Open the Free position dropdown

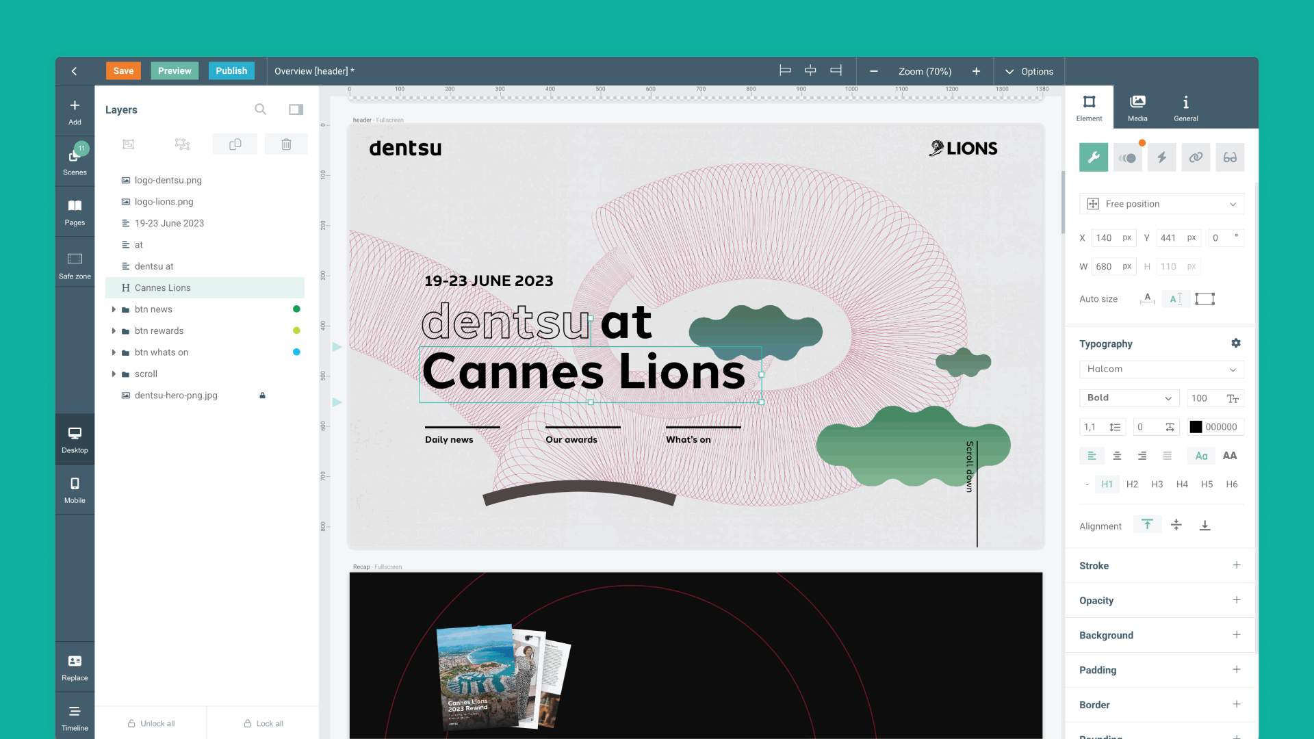coord(1161,203)
